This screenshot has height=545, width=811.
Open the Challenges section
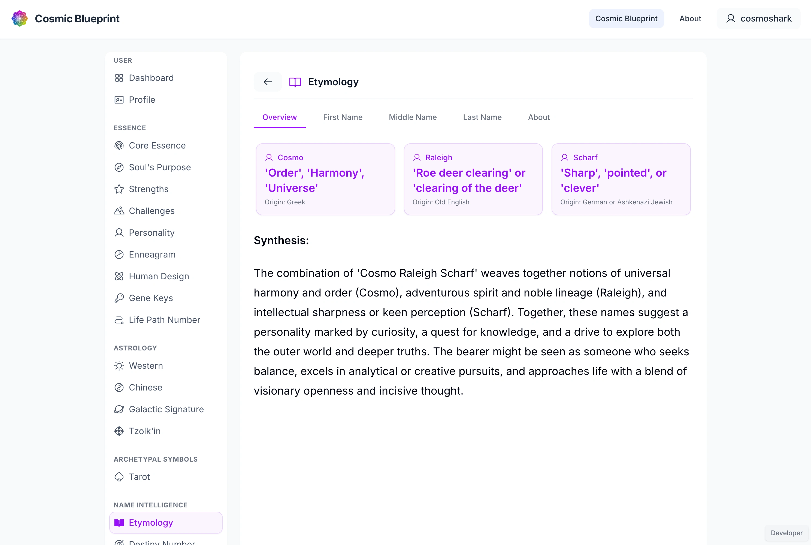coord(166,211)
